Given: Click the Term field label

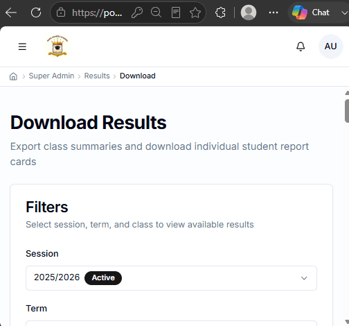Looking at the screenshot, I should [x=37, y=309].
